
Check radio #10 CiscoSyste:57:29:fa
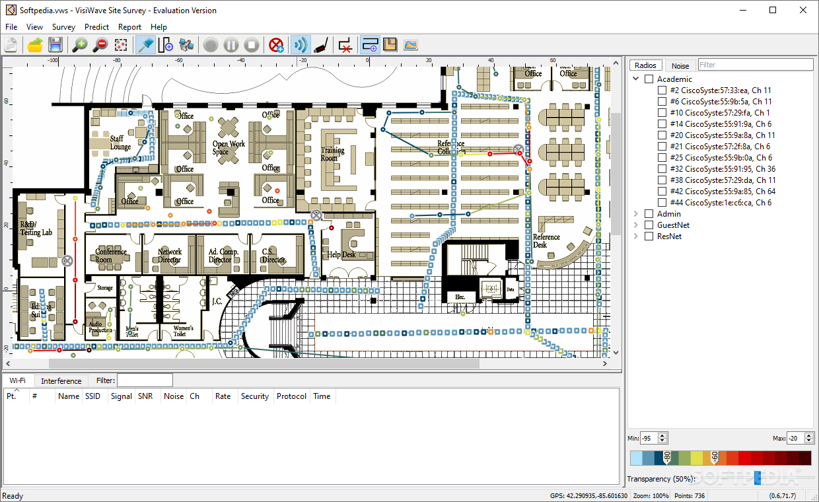click(662, 113)
